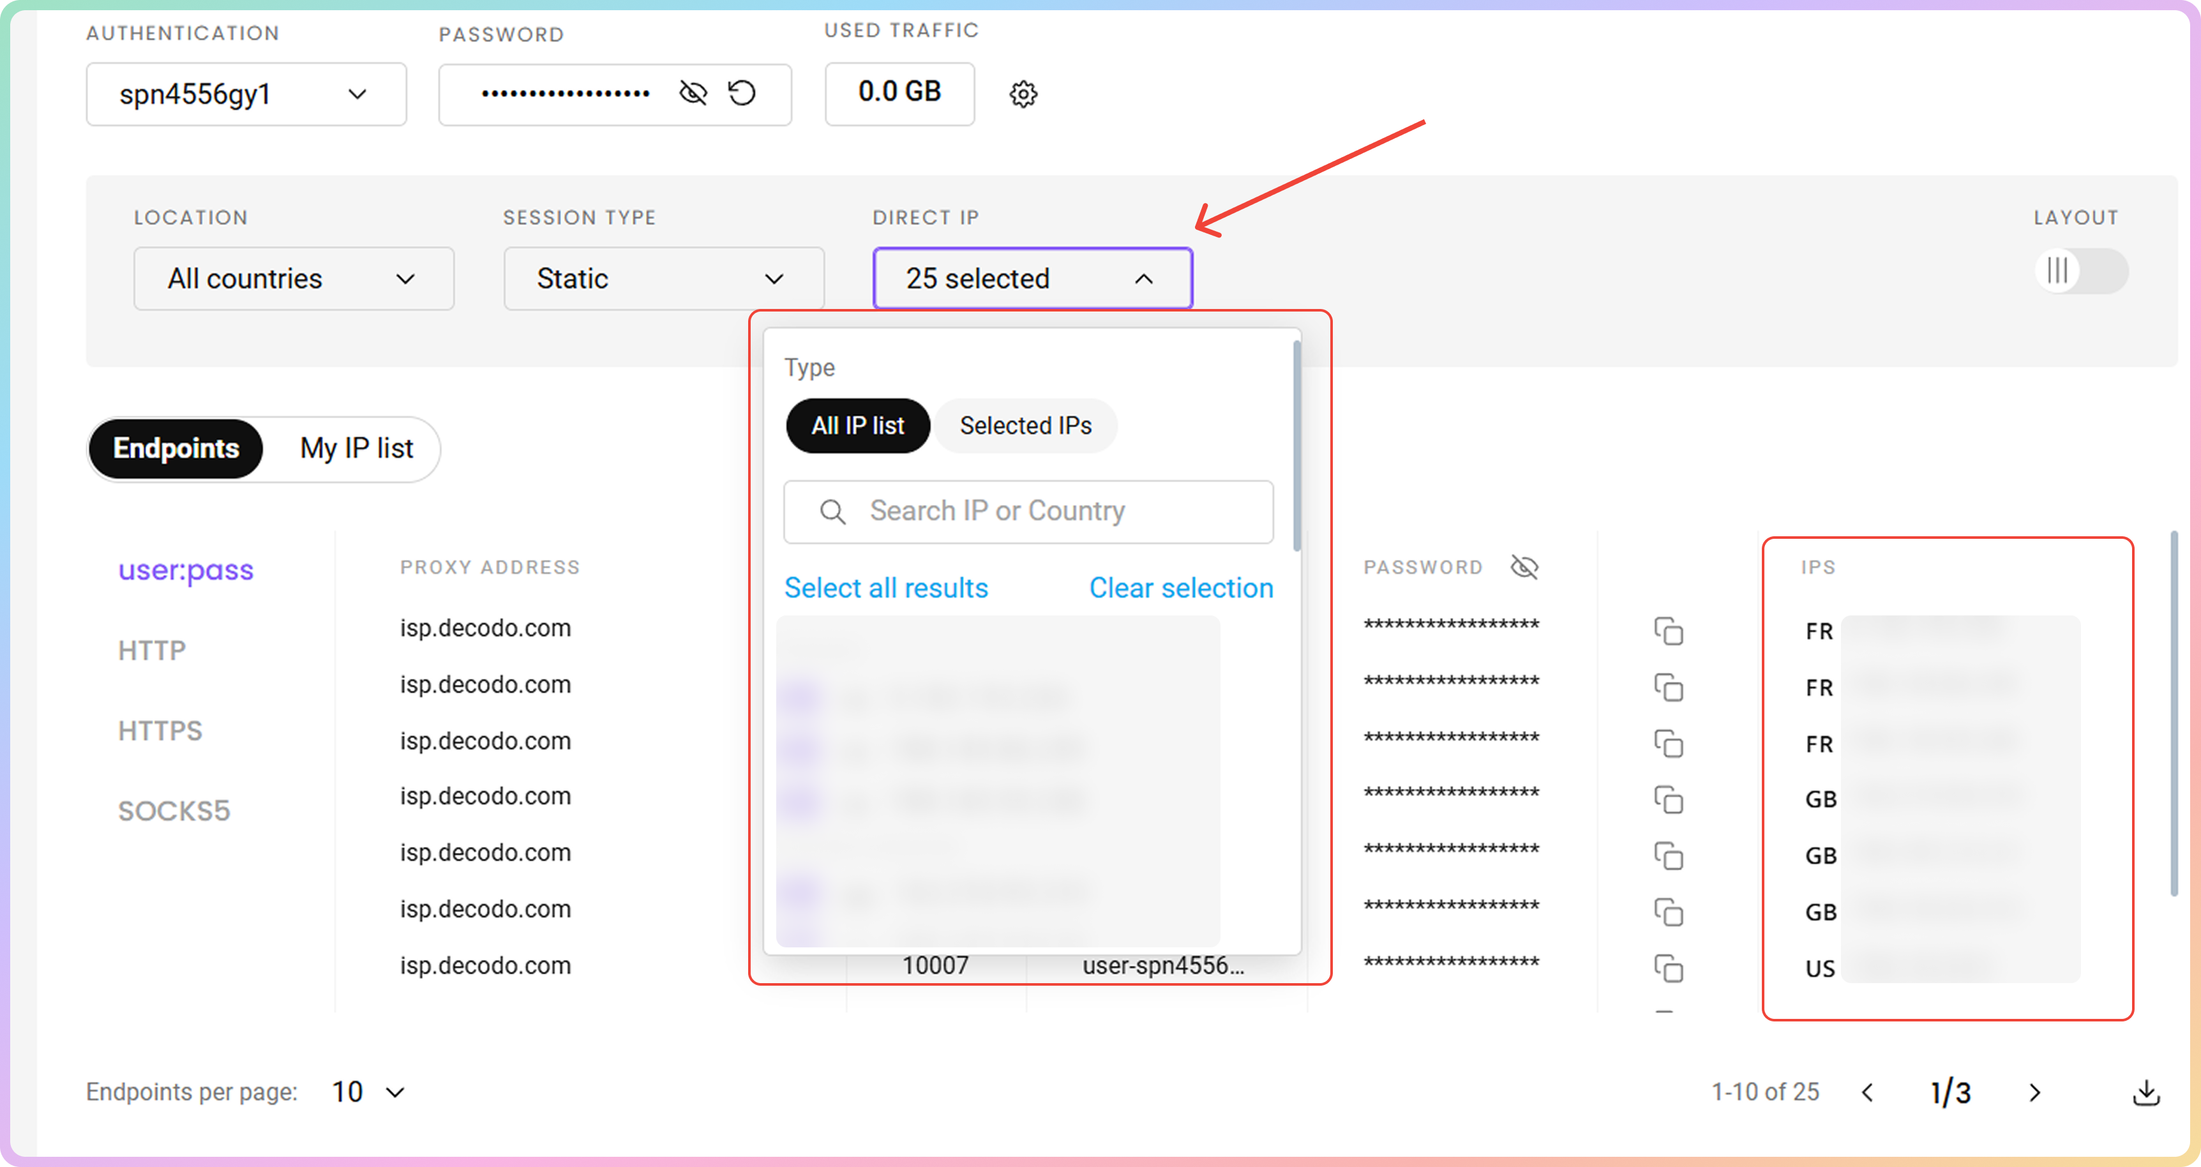Toggle password visibility in top password field

(x=693, y=93)
